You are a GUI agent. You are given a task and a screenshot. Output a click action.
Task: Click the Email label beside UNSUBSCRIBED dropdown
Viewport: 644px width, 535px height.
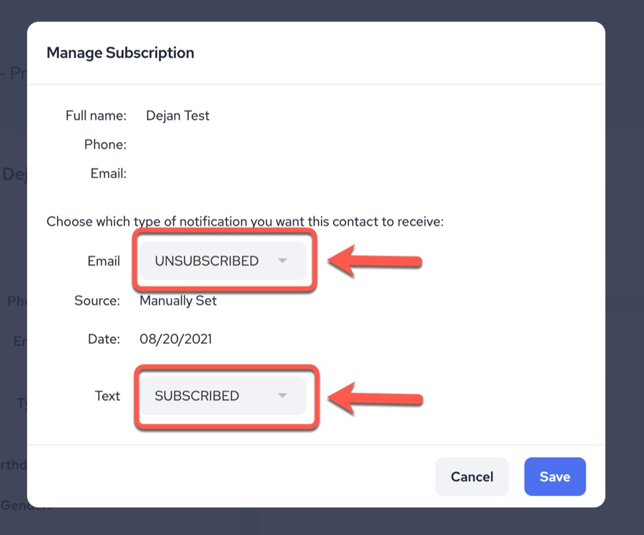point(104,261)
